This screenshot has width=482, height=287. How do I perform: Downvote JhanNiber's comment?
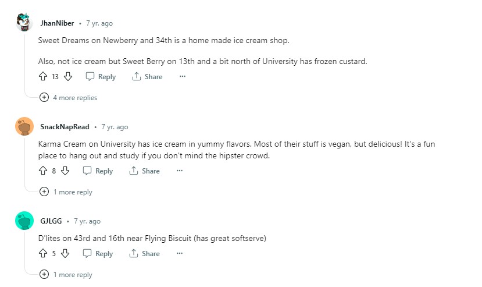coord(67,77)
